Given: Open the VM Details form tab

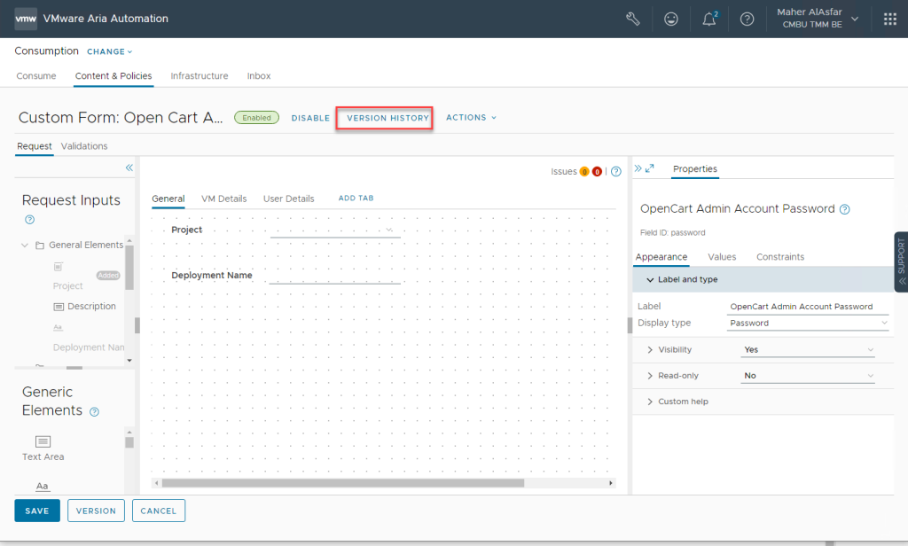Looking at the screenshot, I should (224, 199).
